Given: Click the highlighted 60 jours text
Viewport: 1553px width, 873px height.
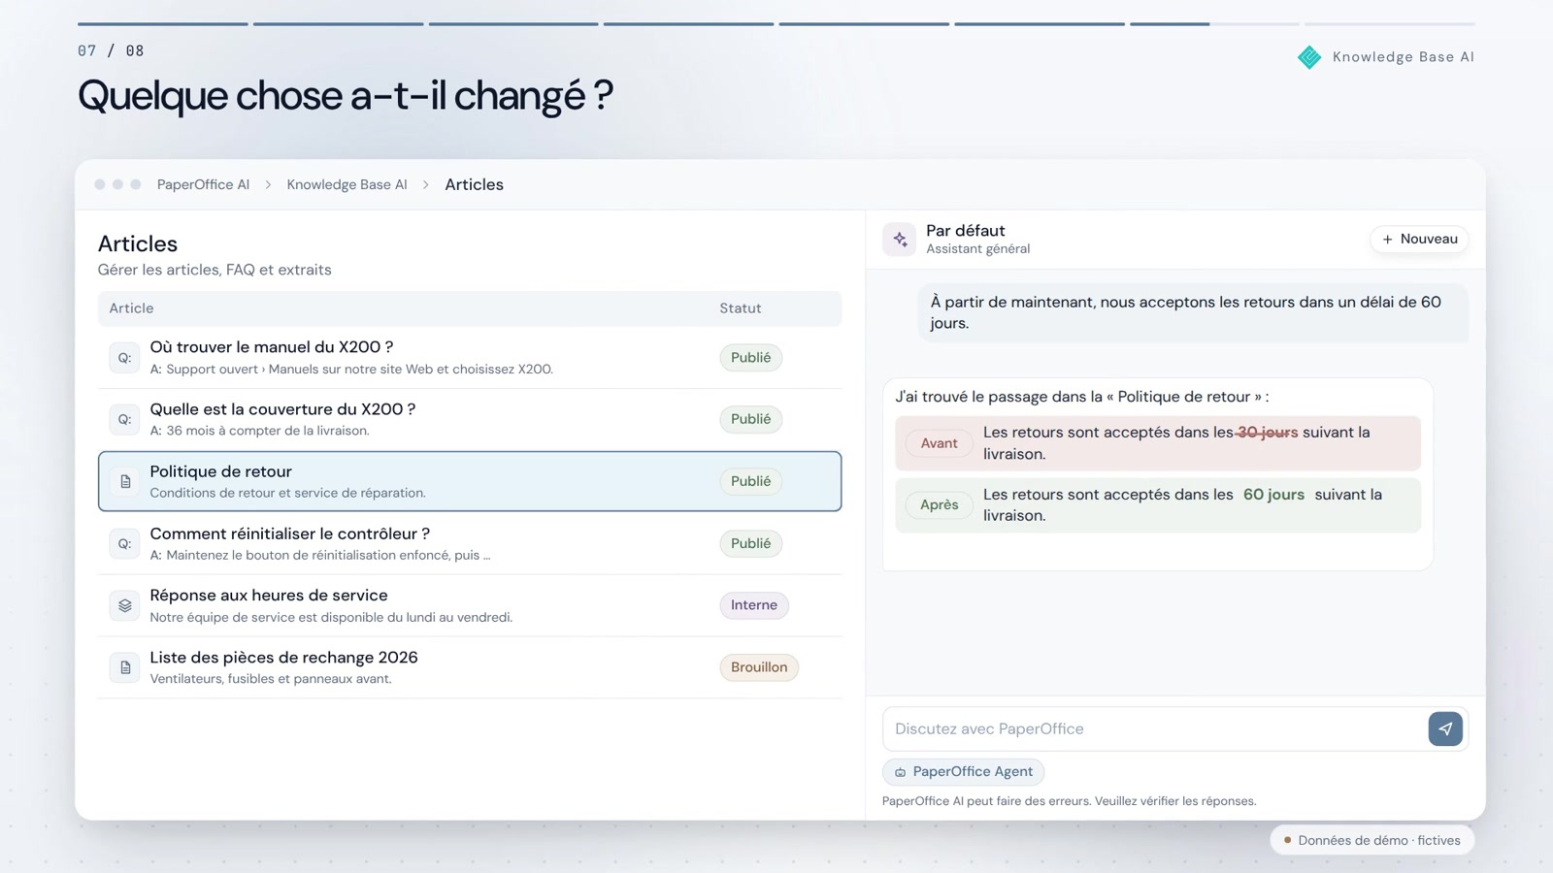Looking at the screenshot, I should [1273, 495].
